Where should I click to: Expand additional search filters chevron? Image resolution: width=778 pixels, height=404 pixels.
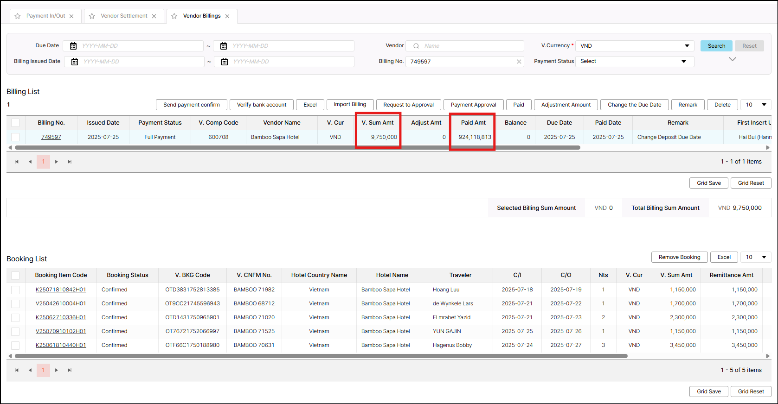(733, 59)
